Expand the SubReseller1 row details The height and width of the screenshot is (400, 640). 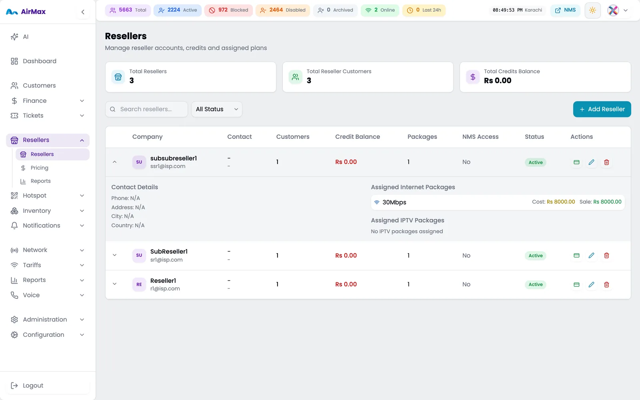(114, 255)
